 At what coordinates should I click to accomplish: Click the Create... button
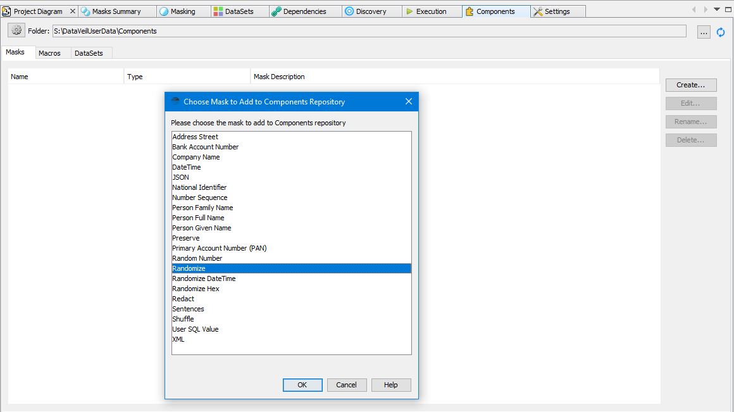[x=691, y=85]
